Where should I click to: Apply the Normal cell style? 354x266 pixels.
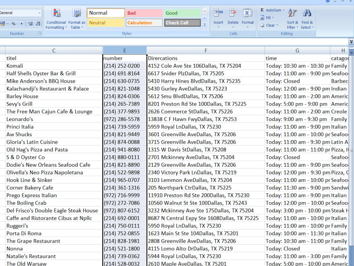click(105, 13)
